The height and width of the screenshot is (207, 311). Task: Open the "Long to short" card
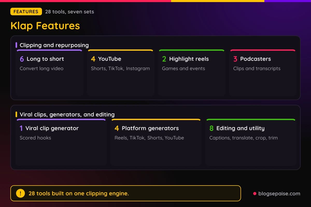coord(50,73)
